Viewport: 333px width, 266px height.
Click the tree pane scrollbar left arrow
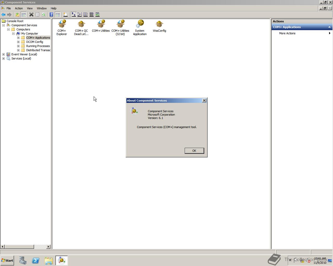[2, 247]
